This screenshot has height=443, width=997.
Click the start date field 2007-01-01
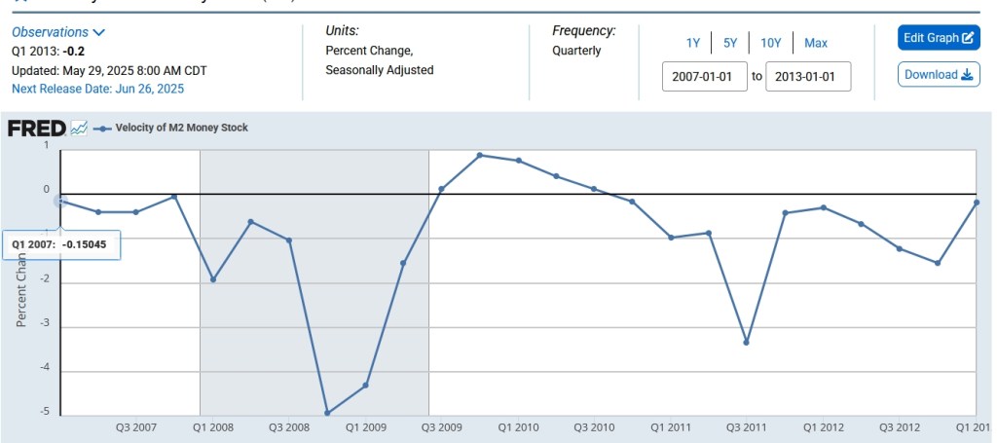[x=704, y=77]
